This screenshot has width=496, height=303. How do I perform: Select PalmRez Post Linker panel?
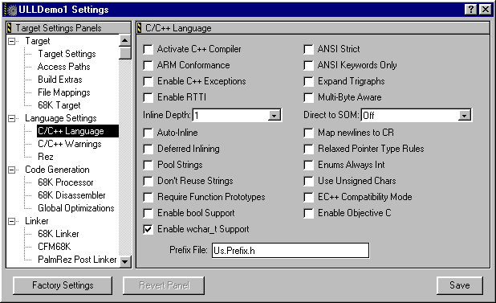[77, 260]
